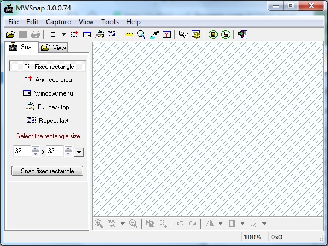
Task: Open the View menu
Action: pos(86,22)
